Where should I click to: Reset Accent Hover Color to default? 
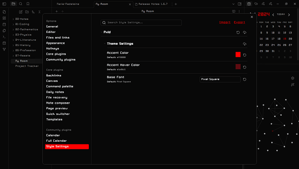245,67
